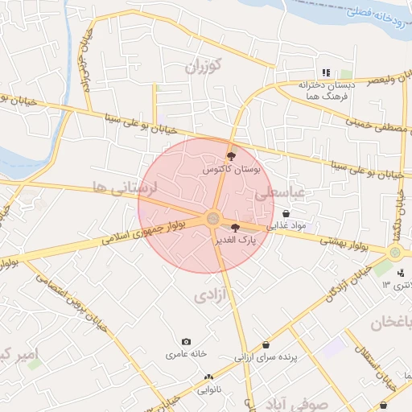
Task: Click the رودخانه فصلی river label
Action: click(376, 18)
